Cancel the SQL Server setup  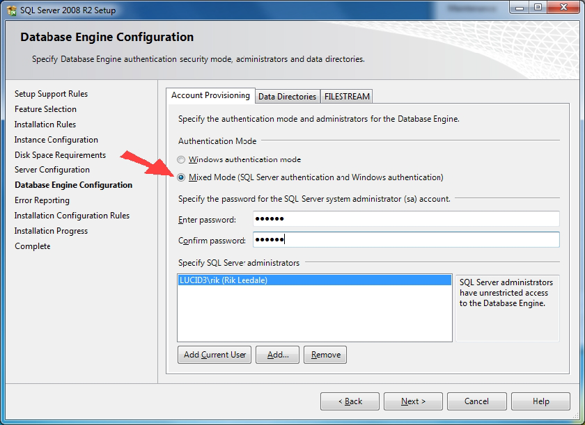477,401
